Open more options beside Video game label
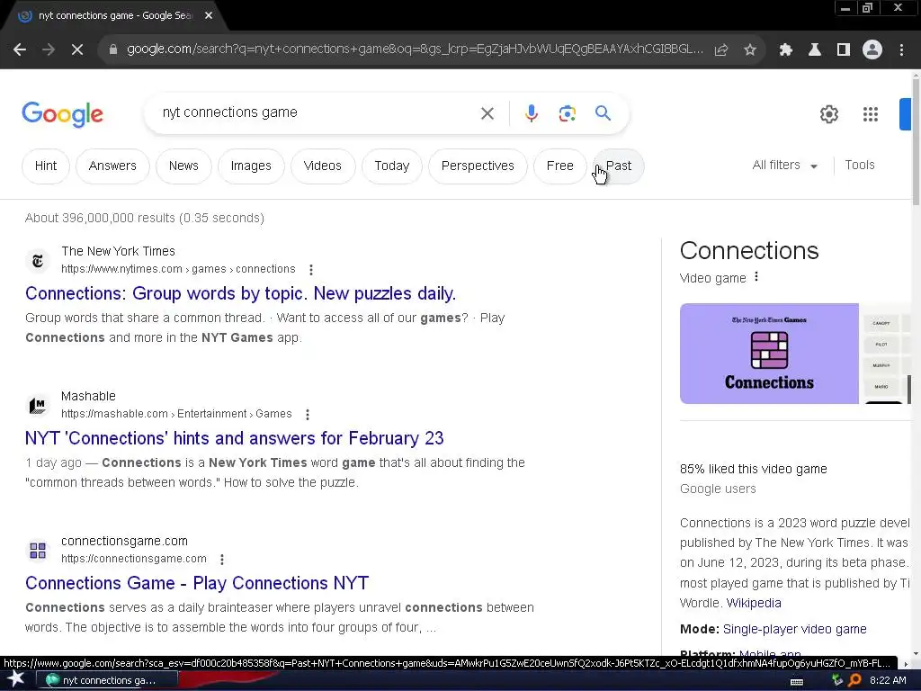This screenshot has height=691, width=921. pos(756,277)
